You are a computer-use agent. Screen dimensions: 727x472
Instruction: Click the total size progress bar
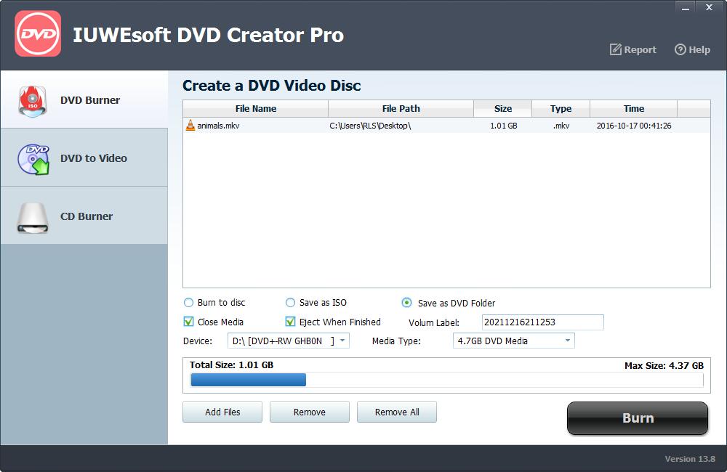[447, 380]
